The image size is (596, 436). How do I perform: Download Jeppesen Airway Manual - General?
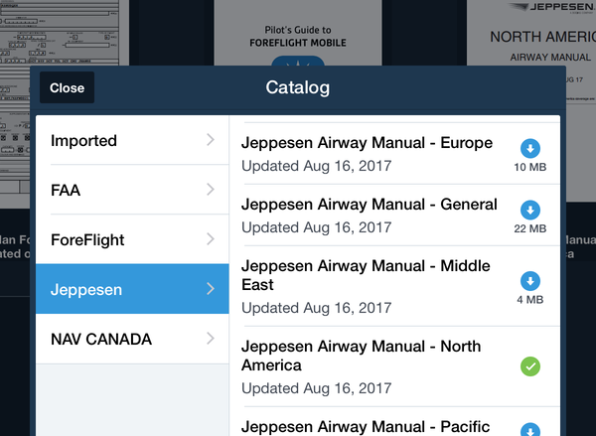click(x=530, y=211)
